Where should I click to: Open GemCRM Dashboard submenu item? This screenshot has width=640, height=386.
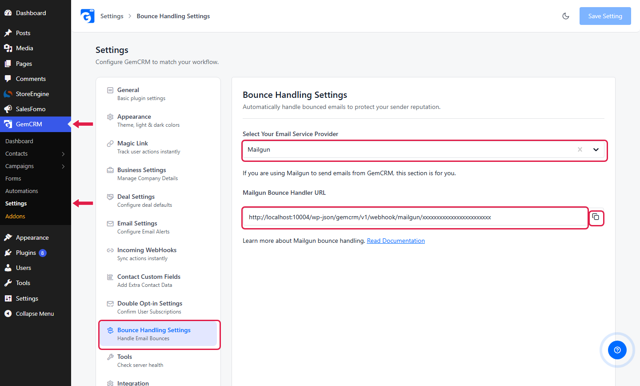click(x=19, y=141)
